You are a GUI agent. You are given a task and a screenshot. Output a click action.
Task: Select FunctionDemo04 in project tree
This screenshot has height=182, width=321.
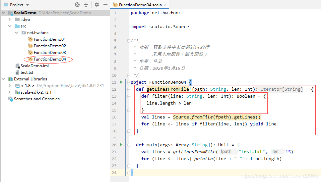point(50,59)
